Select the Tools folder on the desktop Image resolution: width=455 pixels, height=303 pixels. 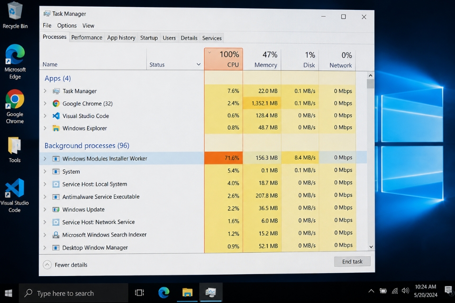(15, 150)
